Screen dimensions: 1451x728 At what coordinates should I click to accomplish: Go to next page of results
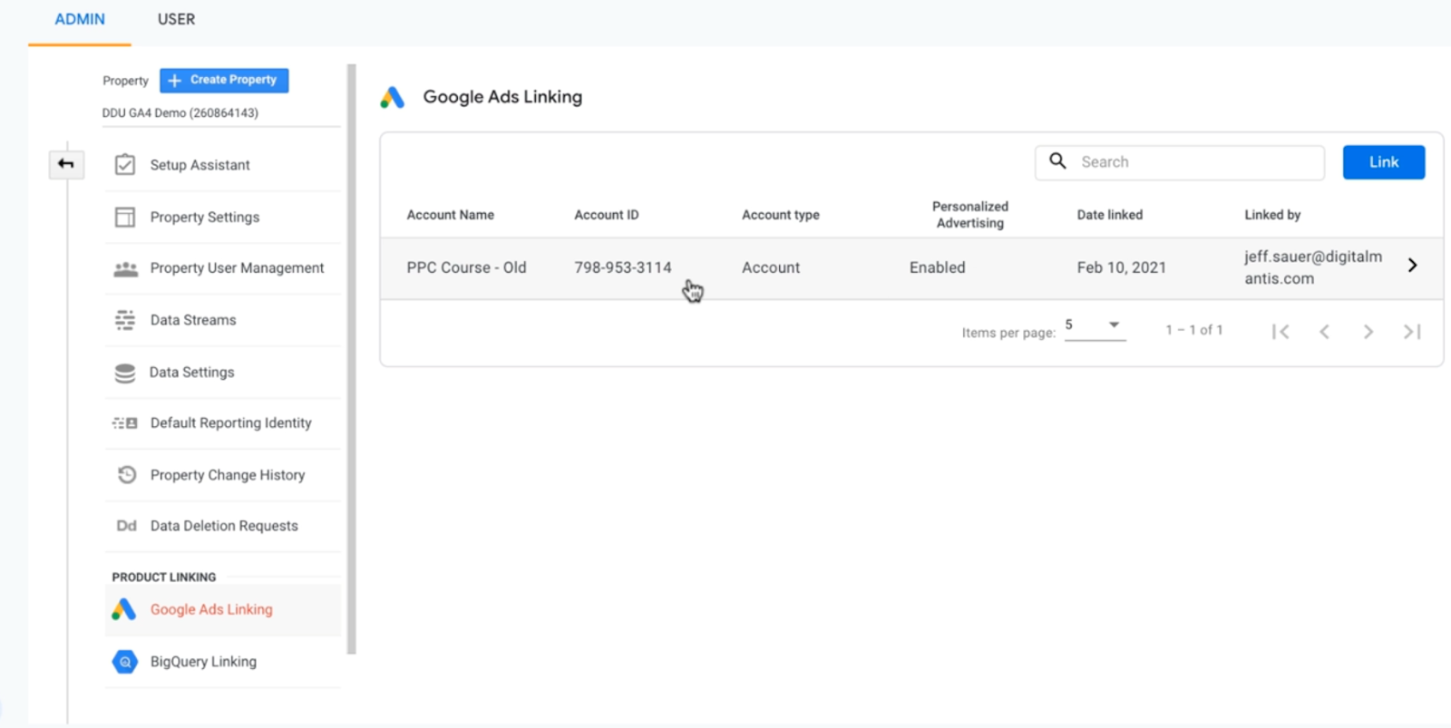click(1368, 332)
